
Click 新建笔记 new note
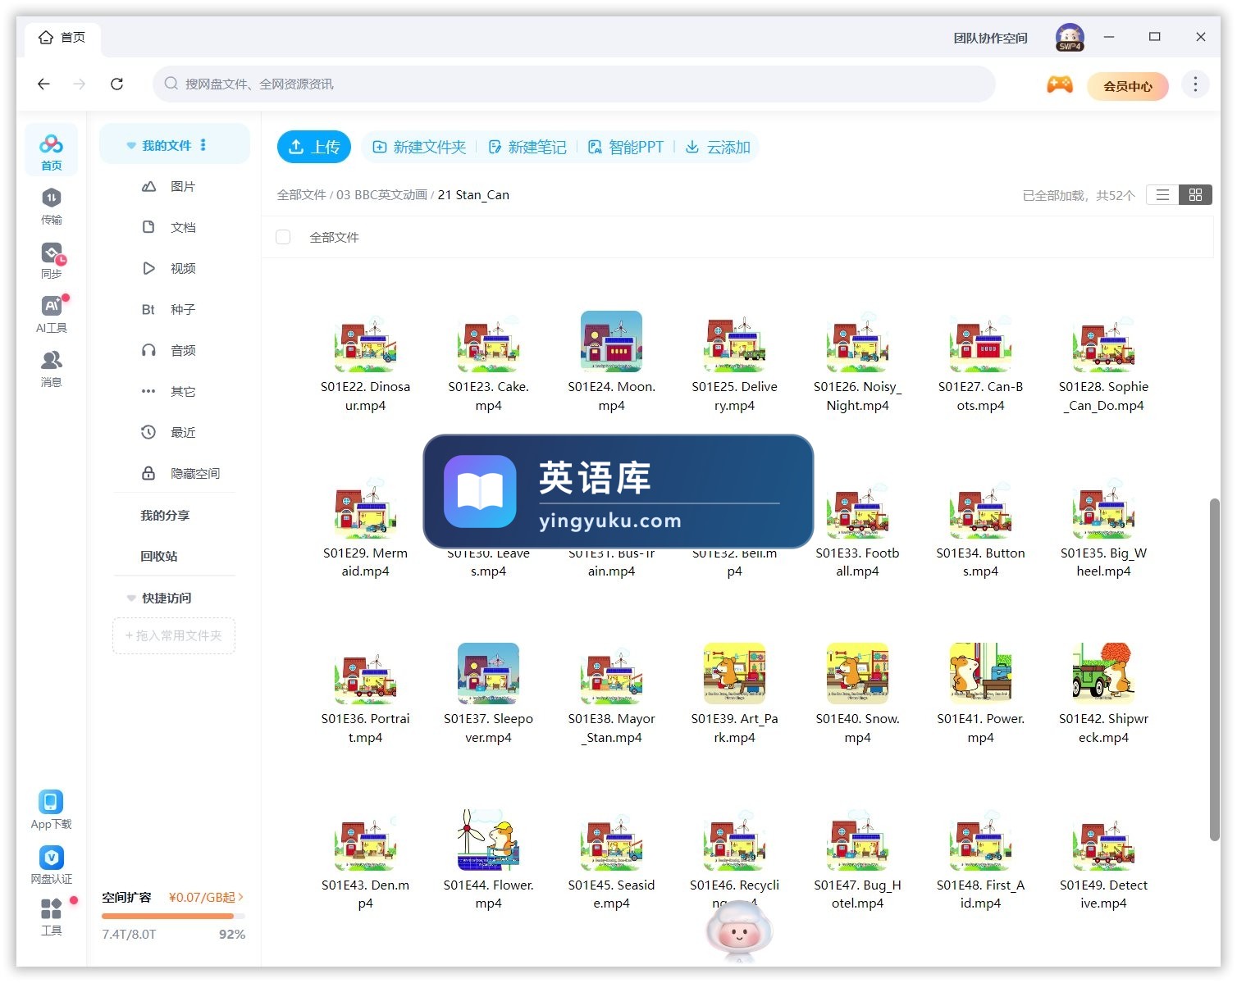pos(527,147)
